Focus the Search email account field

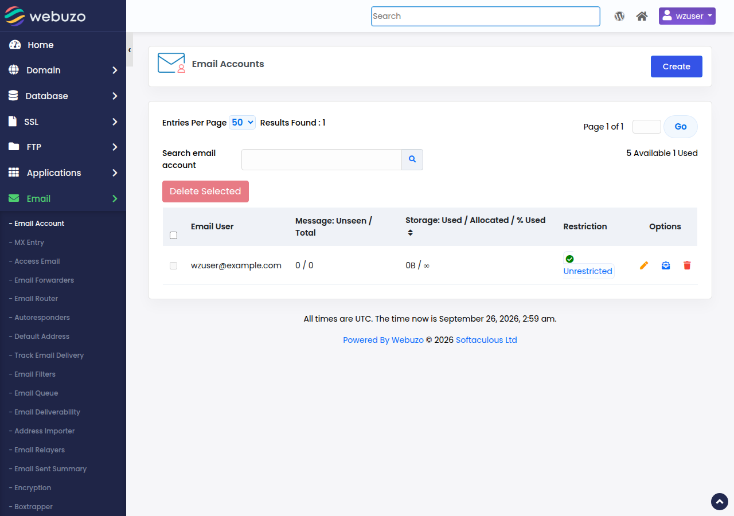322,159
